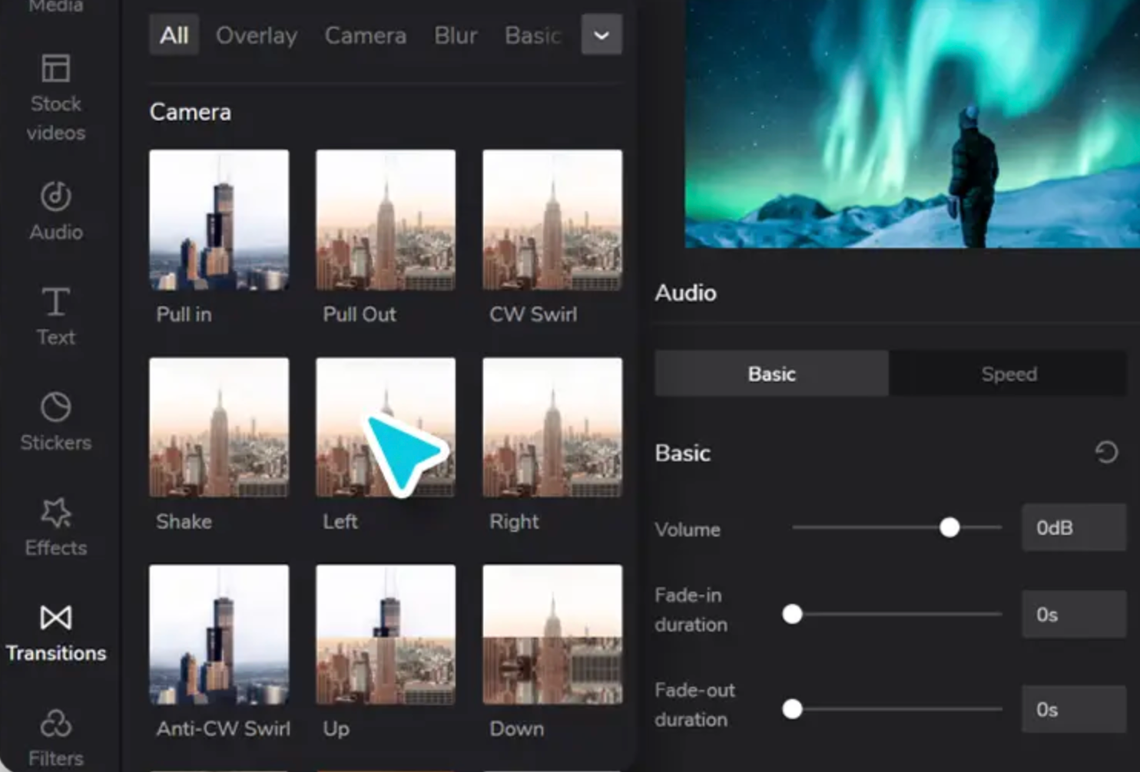This screenshot has height=772, width=1140.
Task: Select the All transitions tab
Action: pyautogui.click(x=174, y=35)
